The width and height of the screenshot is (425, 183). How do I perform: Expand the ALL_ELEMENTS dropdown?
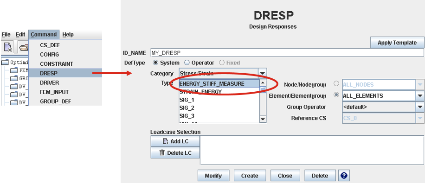[420, 96]
